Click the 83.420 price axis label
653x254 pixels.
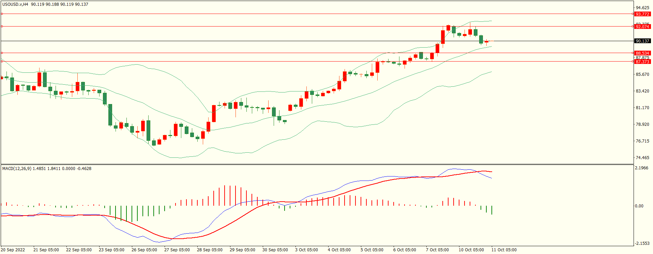tap(642, 91)
